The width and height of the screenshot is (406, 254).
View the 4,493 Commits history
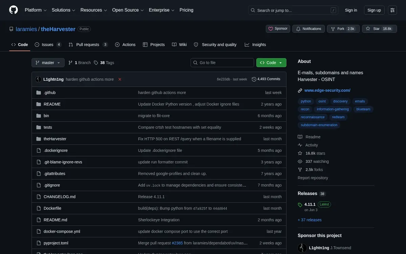[266, 79]
